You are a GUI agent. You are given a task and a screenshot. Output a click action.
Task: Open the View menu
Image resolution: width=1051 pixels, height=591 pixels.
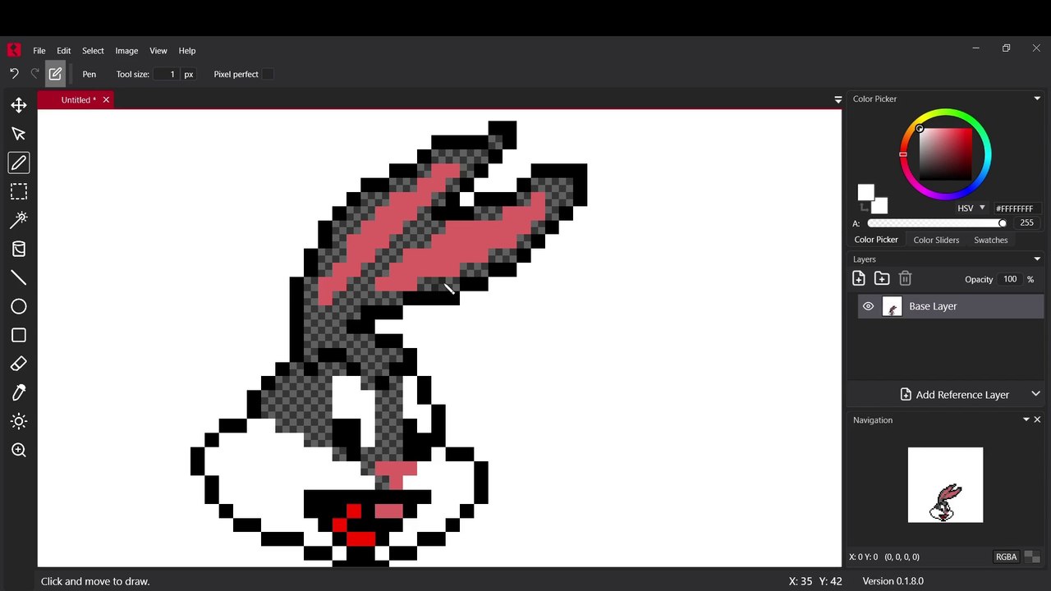pos(158,50)
